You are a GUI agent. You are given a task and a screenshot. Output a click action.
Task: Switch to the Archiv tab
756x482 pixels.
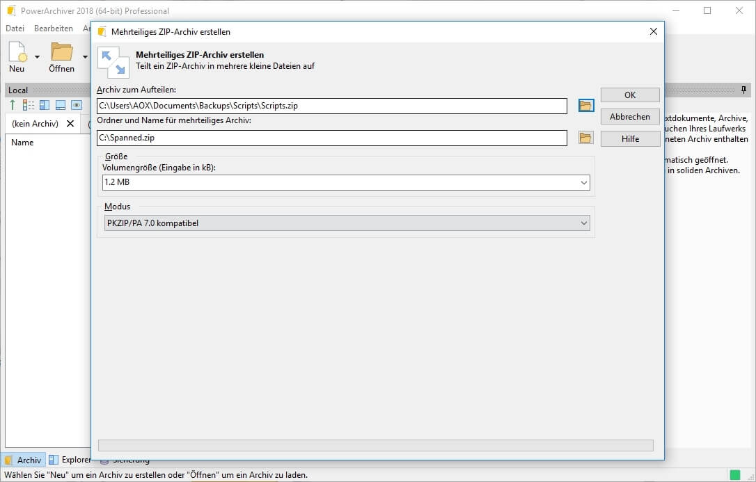[x=23, y=460]
